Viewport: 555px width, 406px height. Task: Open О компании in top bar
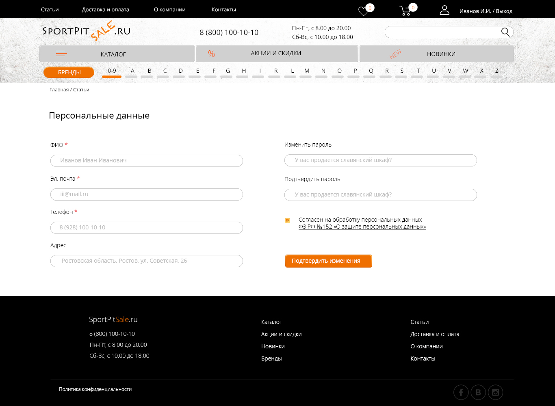[170, 9]
